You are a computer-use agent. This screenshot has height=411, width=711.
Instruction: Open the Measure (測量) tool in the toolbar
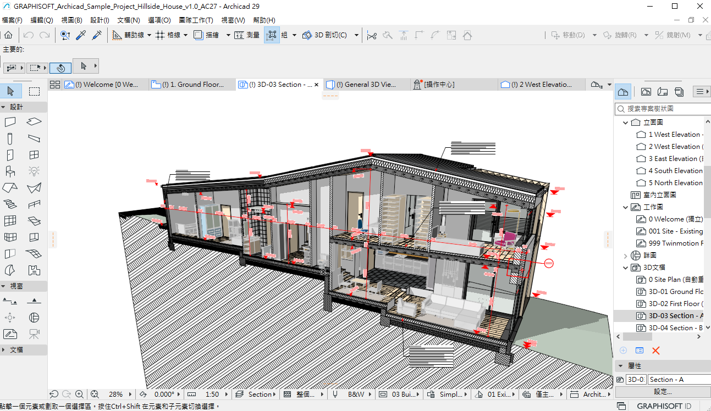247,35
